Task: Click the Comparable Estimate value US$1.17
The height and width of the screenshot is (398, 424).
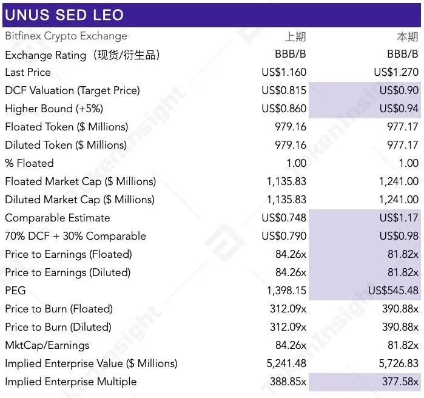Action: [x=399, y=218]
